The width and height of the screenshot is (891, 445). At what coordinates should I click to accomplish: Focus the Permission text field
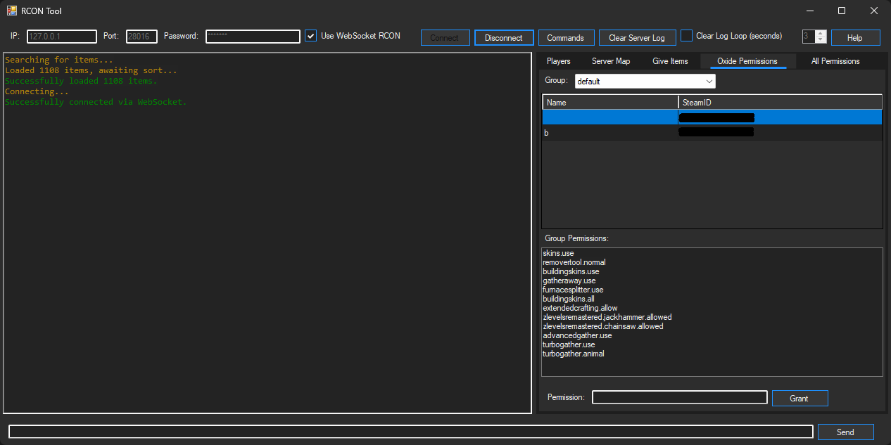click(679, 398)
